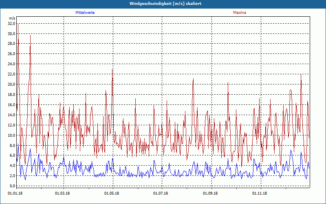The width and height of the screenshot is (326, 204).
Task: Click the 01.05.18 date label
Action: coord(112,193)
